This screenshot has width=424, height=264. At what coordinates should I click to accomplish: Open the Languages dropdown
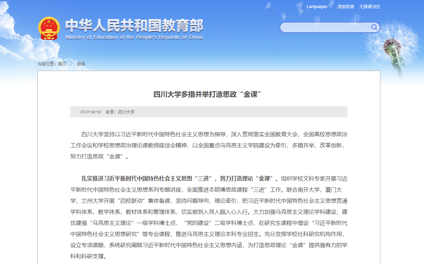point(319,7)
